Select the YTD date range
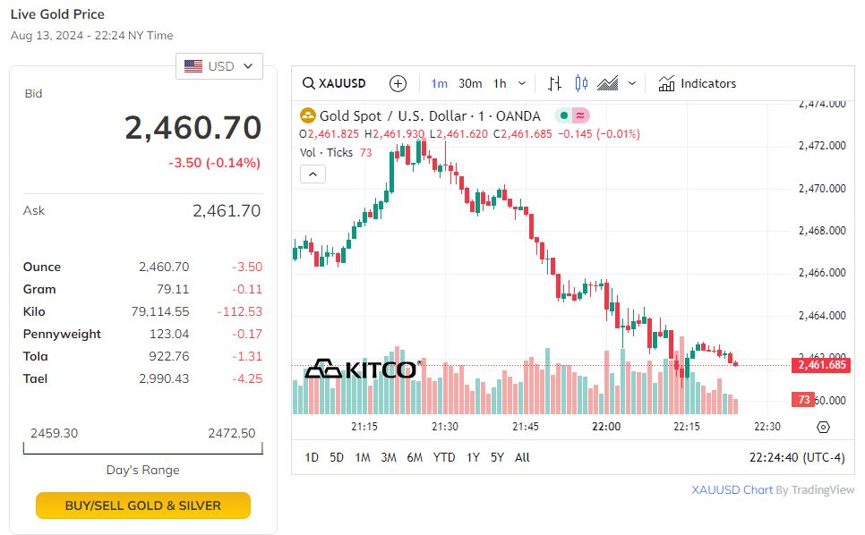Screen dimensions: 865x535 (444, 457)
